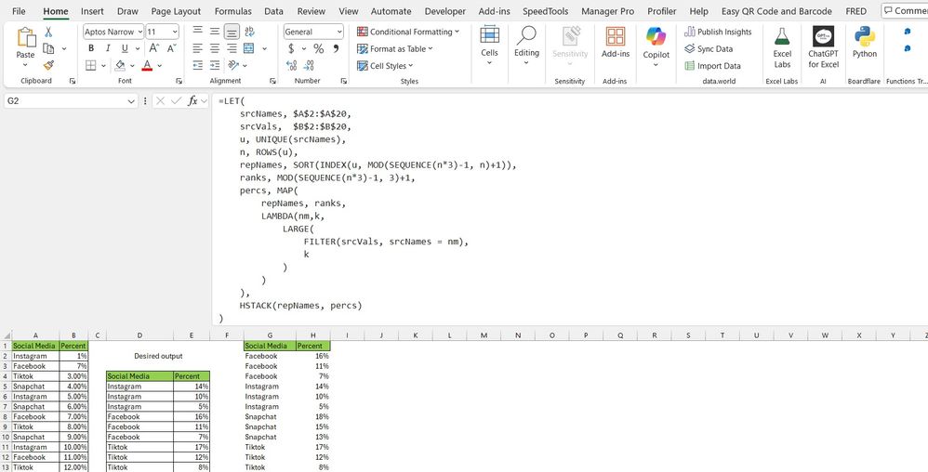
Task: Click Merge and Center icon
Action: tap(249, 48)
